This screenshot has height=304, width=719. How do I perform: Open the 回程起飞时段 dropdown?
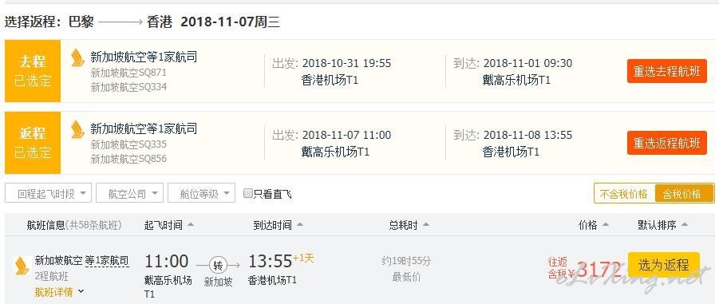click(48, 193)
